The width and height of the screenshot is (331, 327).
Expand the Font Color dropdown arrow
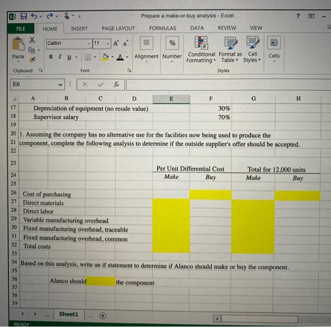point(127,57)
